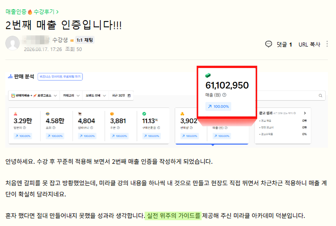Click the calendar icon next to 최근 30일
Image resolution: width=336 pixels, height=226 pixels.
pyautogui.click(x=129, y=95)
